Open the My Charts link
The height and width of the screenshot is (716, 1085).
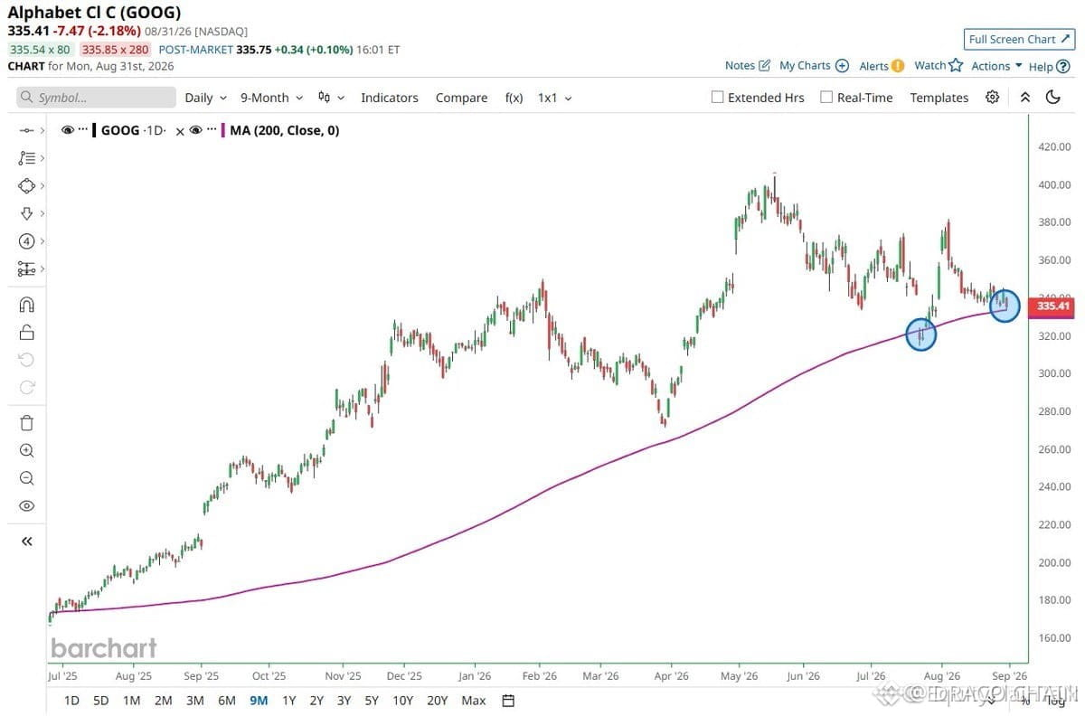[x=814, y=66]
